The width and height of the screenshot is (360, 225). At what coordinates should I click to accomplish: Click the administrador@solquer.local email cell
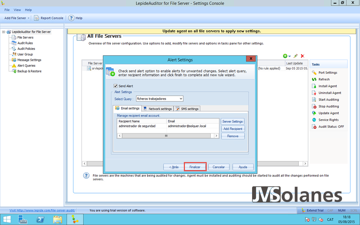(187, 126)
